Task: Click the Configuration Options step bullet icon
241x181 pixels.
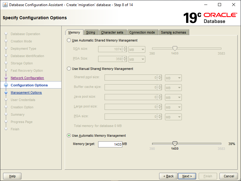Action: [x=6, y=85]
